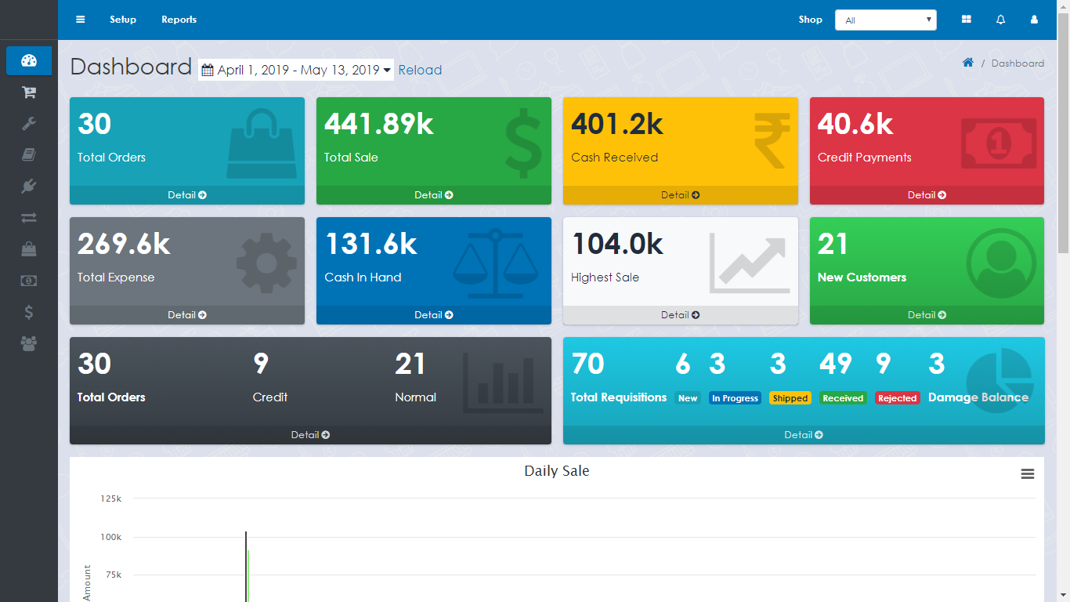Open the Setup menu
Viewport: 1070px width, 602px height.
pos(123,20)
